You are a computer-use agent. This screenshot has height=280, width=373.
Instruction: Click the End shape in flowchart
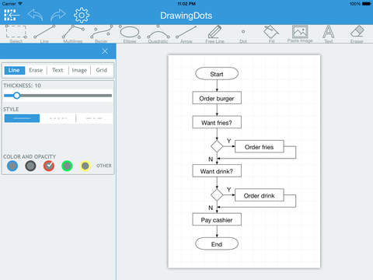(217, 243)
